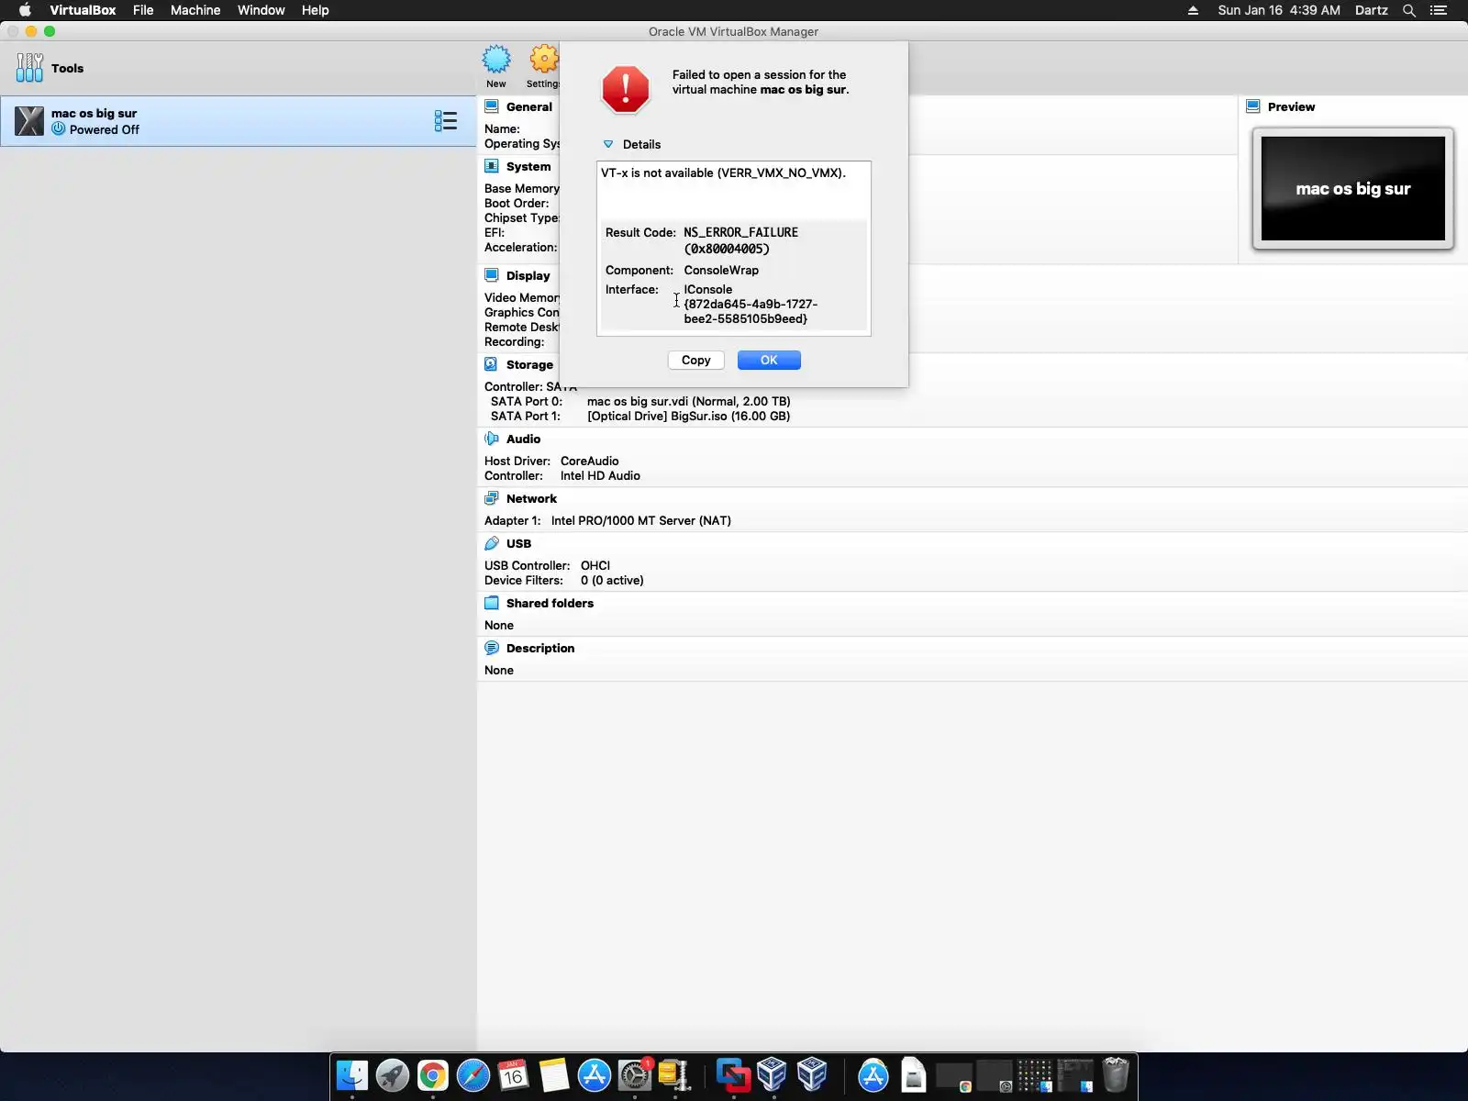The image size is (1468, 1101).
Task: Dismiss the error dialog with OK
Action: [x=769, y=361]
